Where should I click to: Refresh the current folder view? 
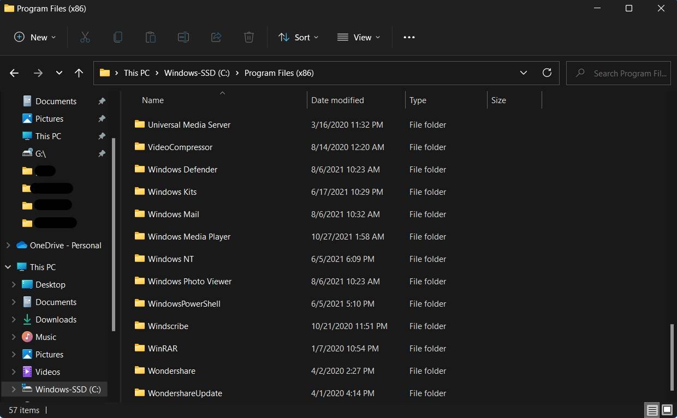547,73
